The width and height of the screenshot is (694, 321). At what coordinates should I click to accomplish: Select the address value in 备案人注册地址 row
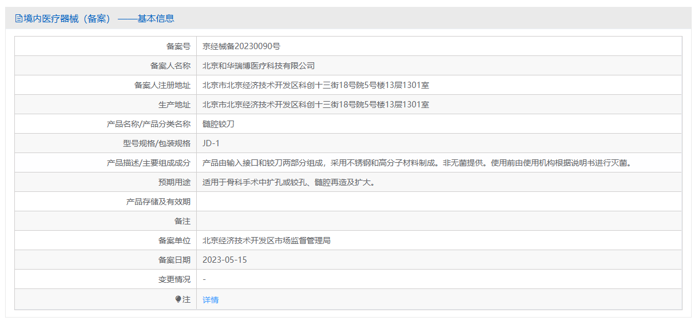(316, 85)
